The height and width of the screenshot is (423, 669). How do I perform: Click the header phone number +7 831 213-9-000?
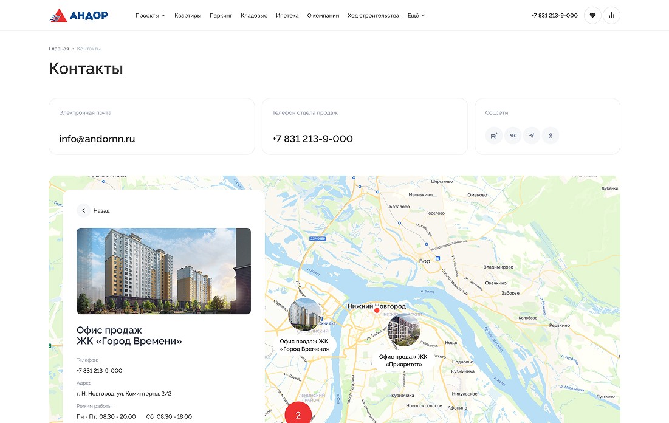click(x=555, y=15)
